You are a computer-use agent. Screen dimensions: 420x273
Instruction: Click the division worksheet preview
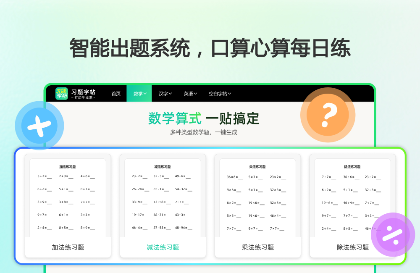(352, 195)
